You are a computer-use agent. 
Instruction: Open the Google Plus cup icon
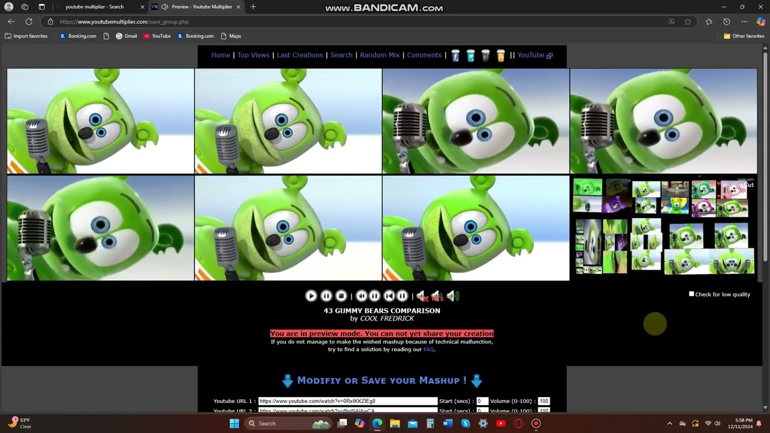[485, 55]
